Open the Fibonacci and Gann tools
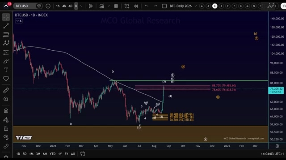 pos(6,35)
